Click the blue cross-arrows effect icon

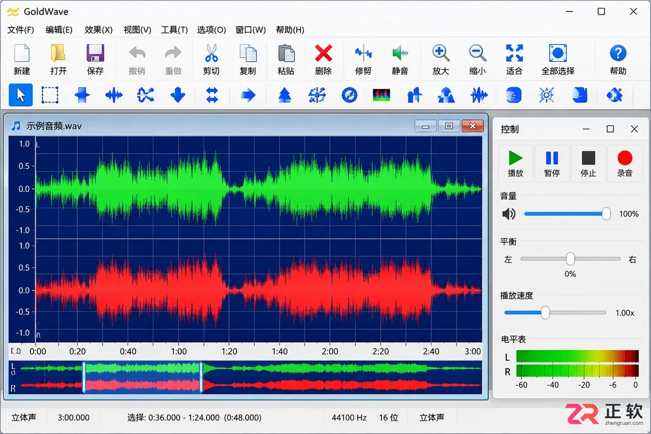pos(145,95)
